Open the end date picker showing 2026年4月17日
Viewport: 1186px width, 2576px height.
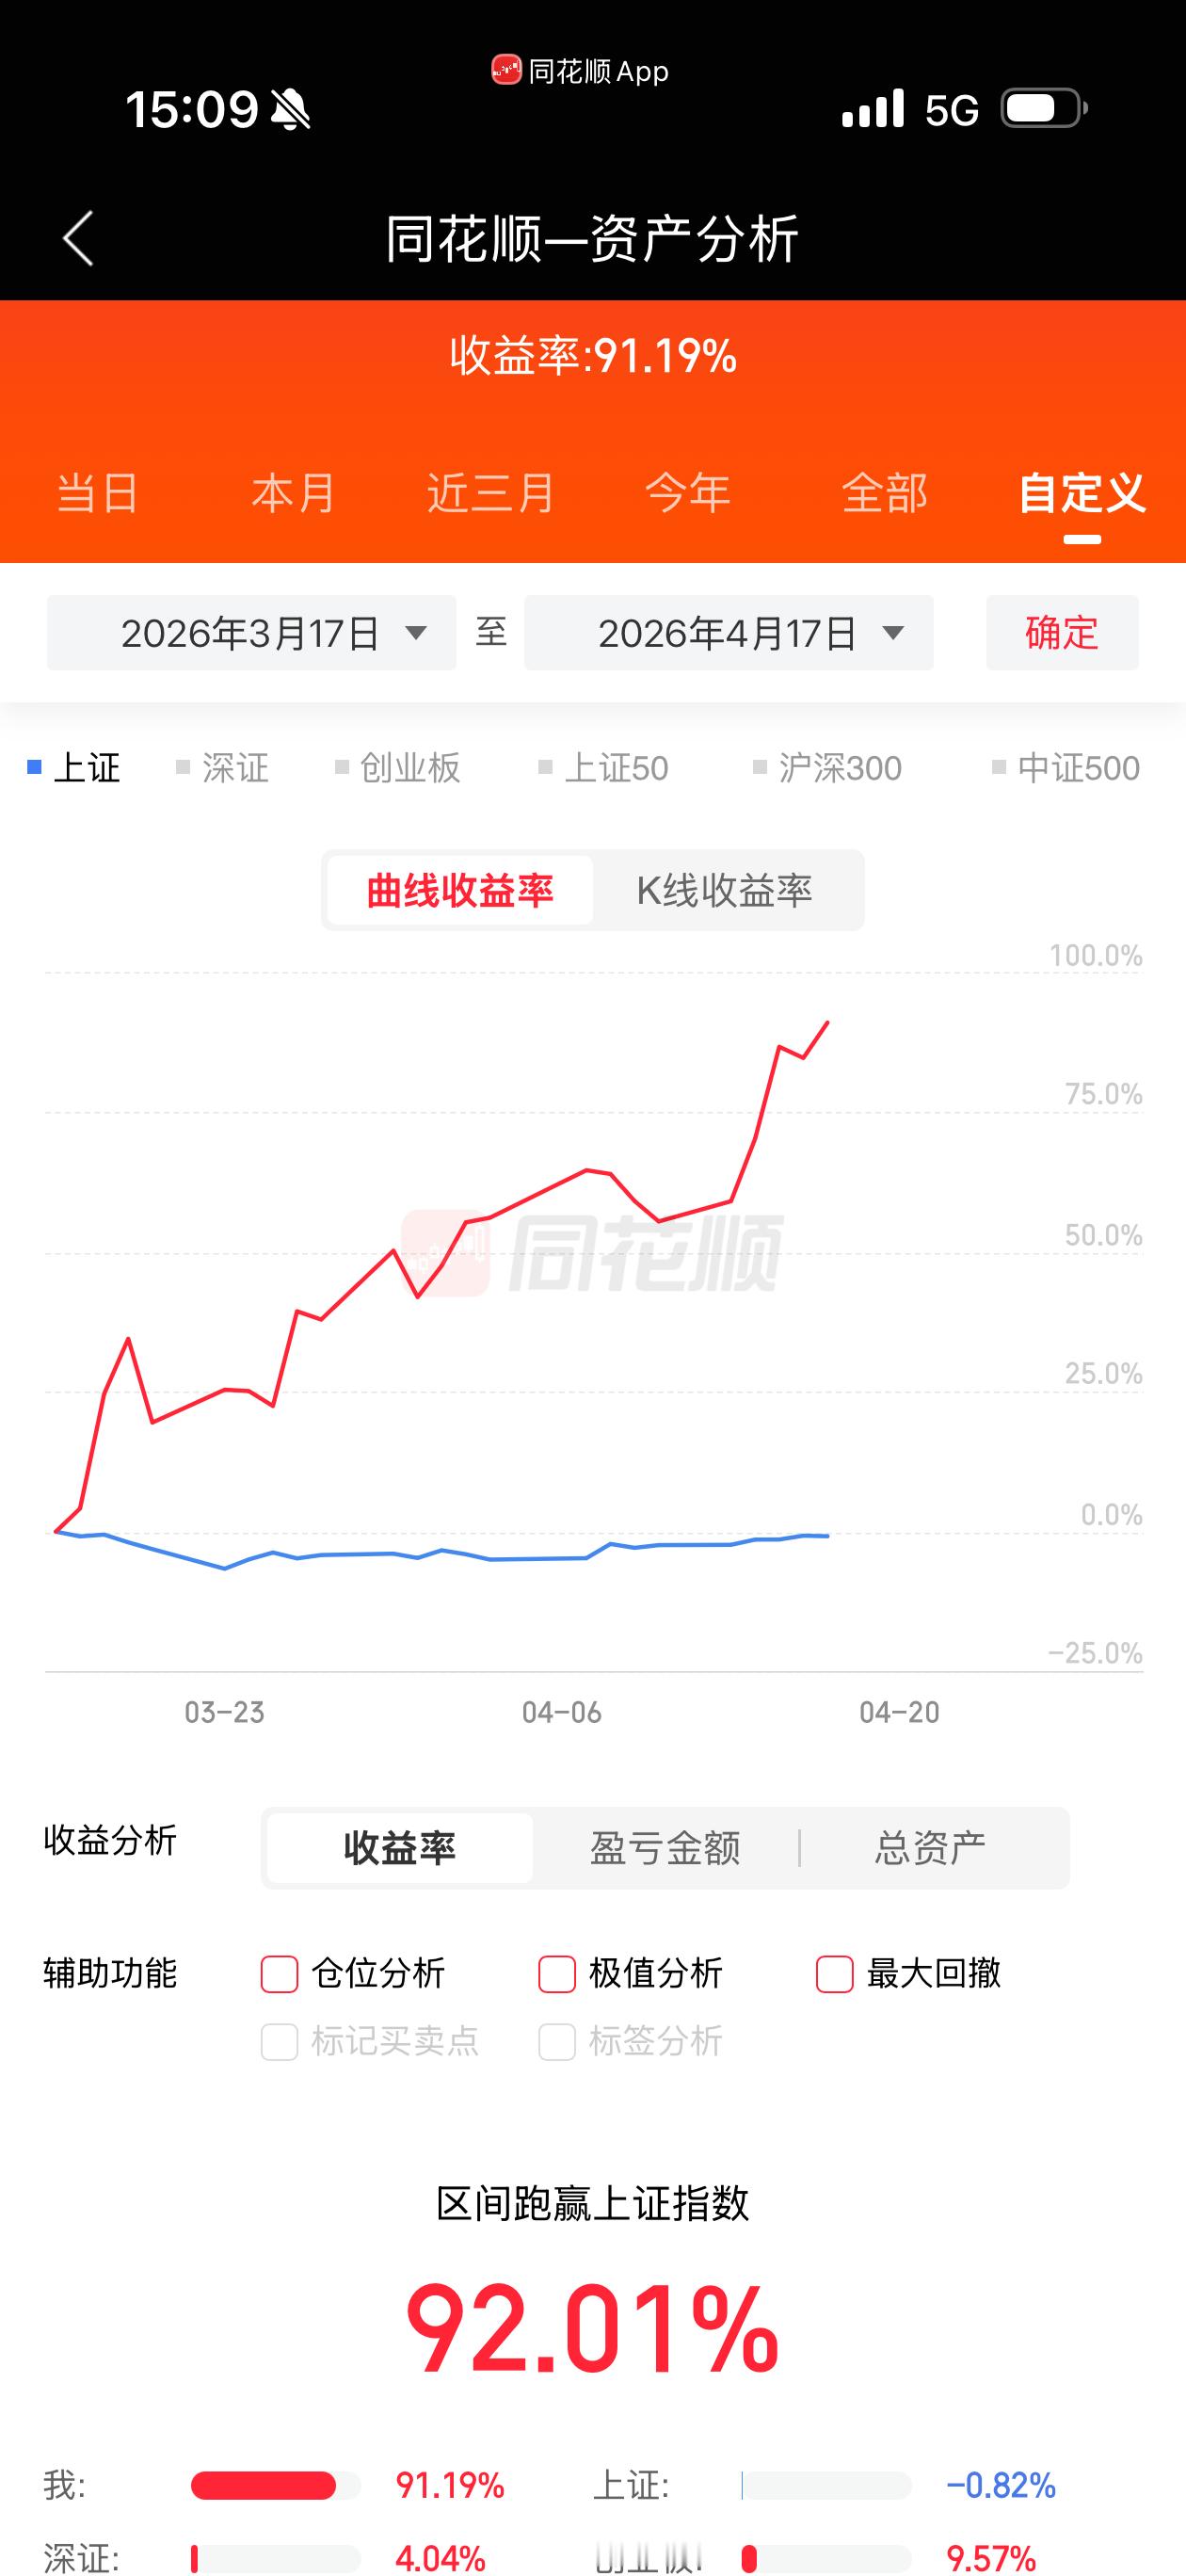(x=729, y=632)
